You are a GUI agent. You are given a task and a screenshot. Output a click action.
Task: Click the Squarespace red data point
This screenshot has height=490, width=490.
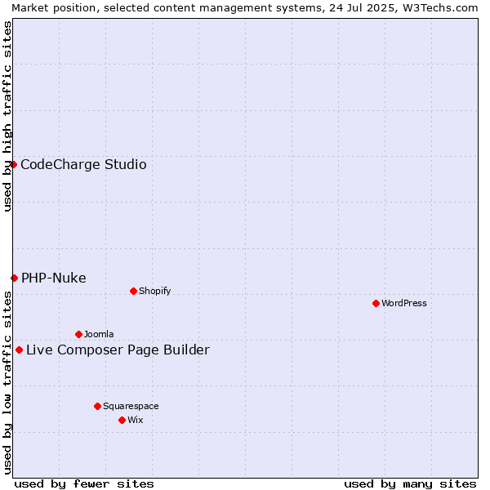pos(97,406)
